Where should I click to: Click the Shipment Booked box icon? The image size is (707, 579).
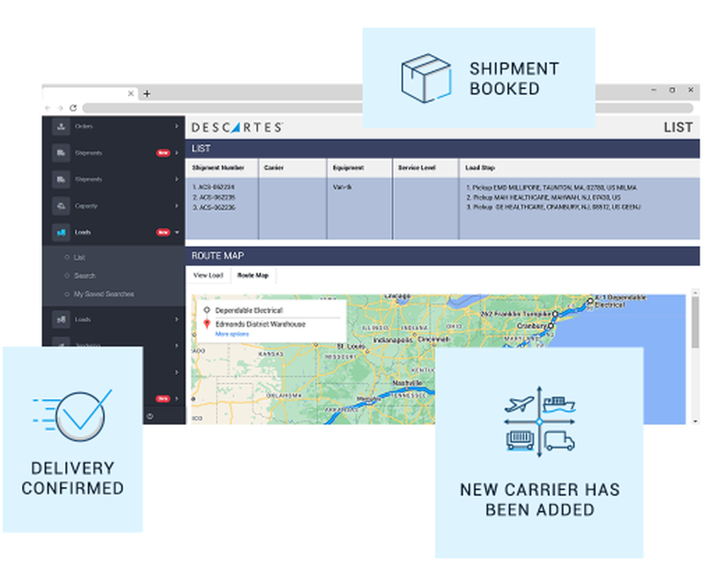tap(426, 78)
